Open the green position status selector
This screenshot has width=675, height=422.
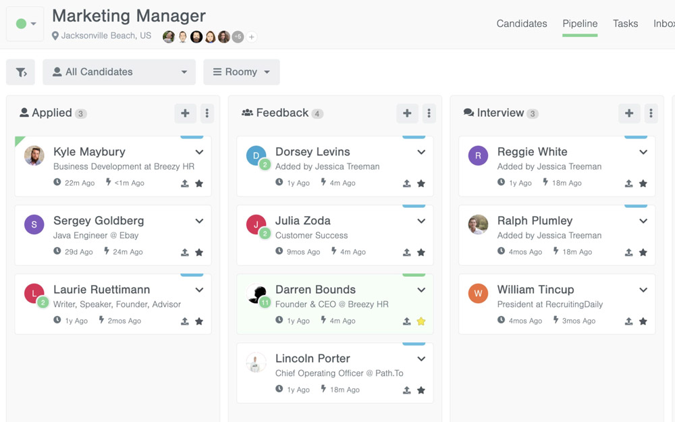pyautogui.click(x=26, y=24)
